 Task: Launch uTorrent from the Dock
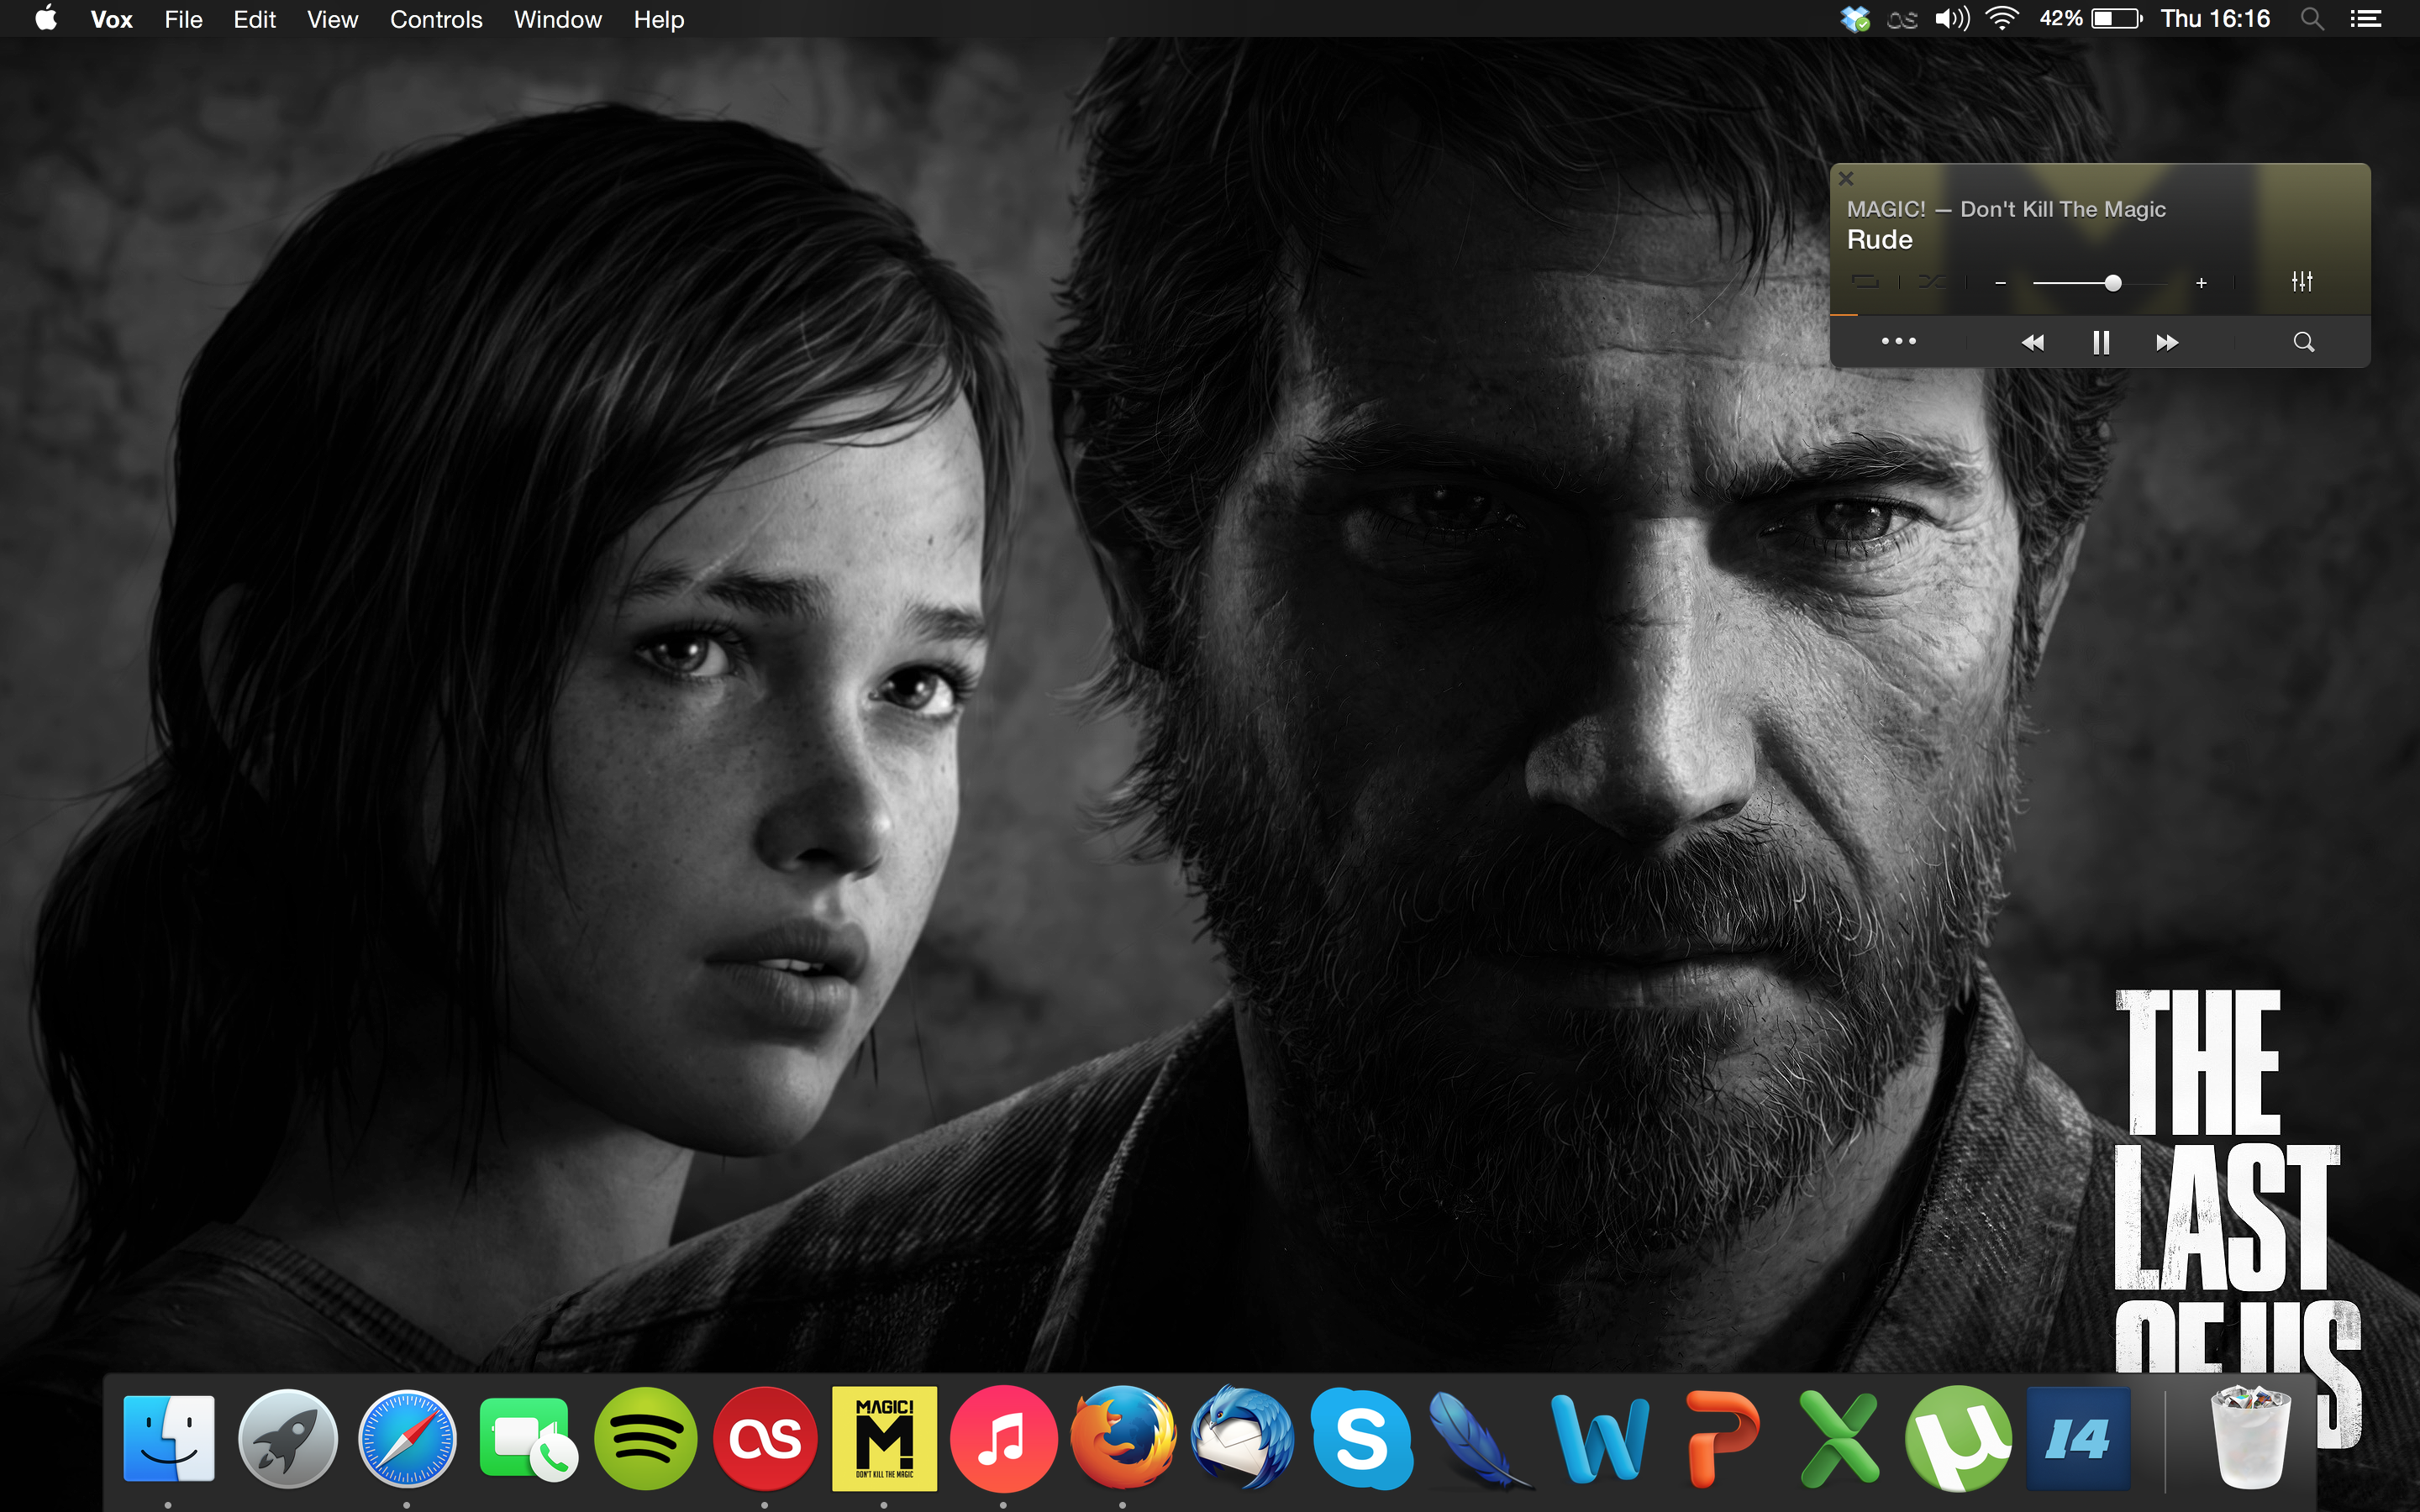tap(1958, 1438)
